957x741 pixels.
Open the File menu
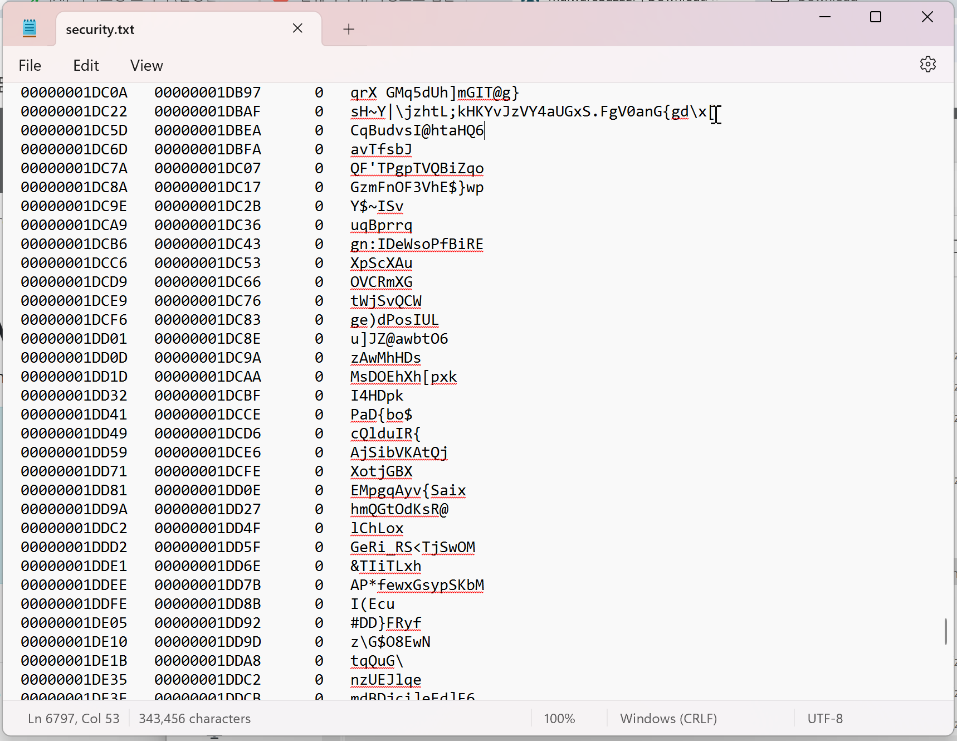30,66
